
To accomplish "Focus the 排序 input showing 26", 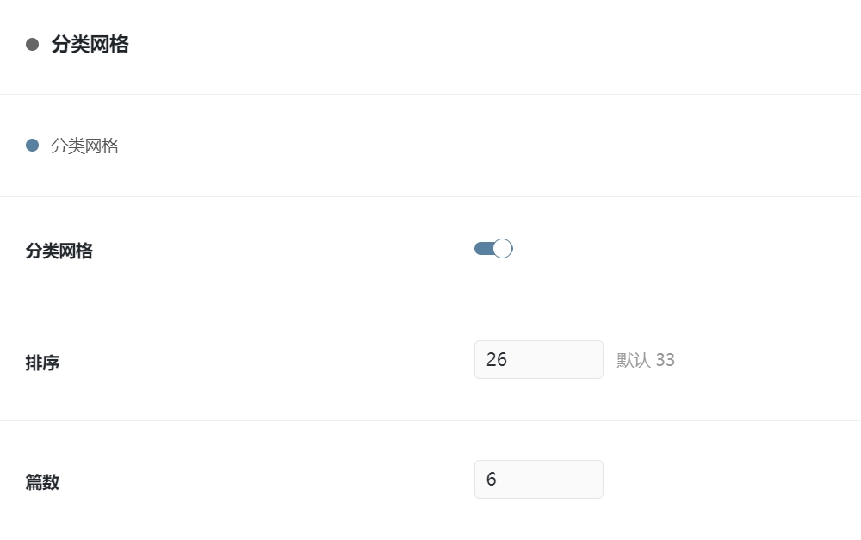I will 538,359.
